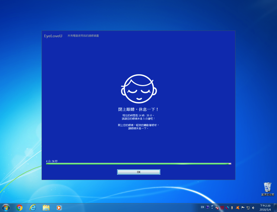Click the Show Desktop strip beside the taskbar clock
Image resolution: width=277 pixels, height=212 pixels.
275,208
